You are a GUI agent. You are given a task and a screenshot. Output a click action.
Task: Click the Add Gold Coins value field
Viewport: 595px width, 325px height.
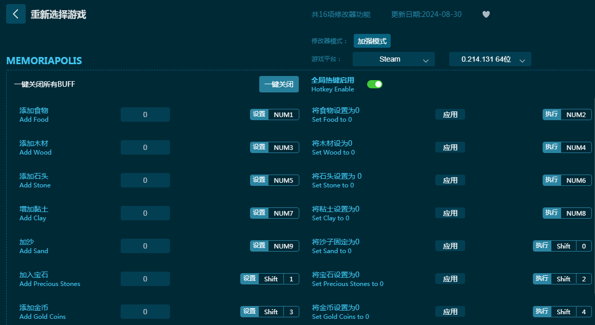point(145,312)
